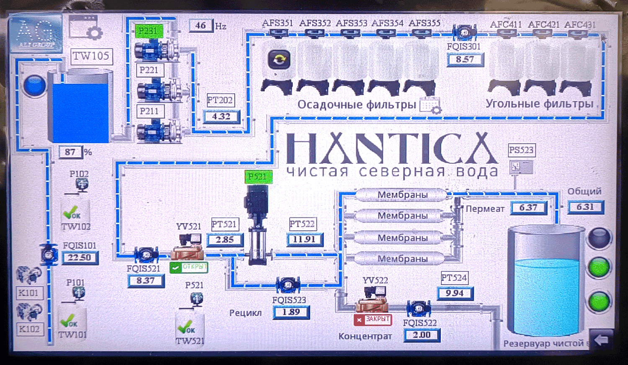The height and width of the screenshot is (365, 628).
Task: Click the FQIS522 concentrate value 2.00
Action: click(x=422, y=335)
